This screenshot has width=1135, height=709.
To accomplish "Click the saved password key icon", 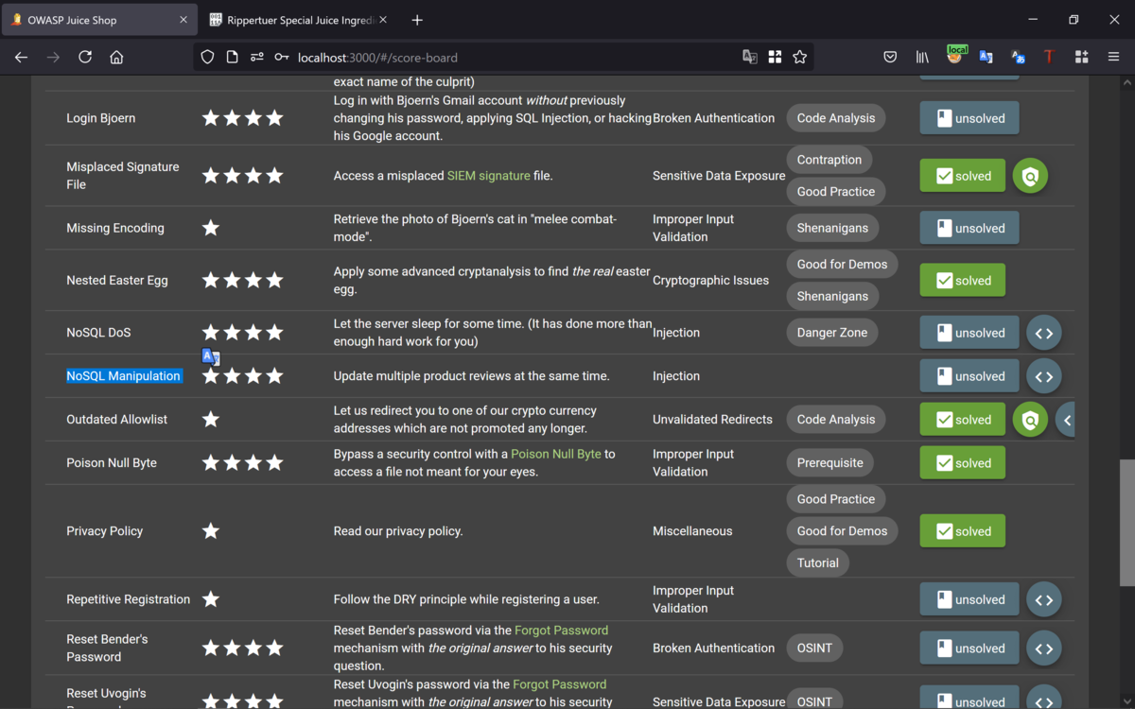I will pyautogui.click(x=282, y=57).
